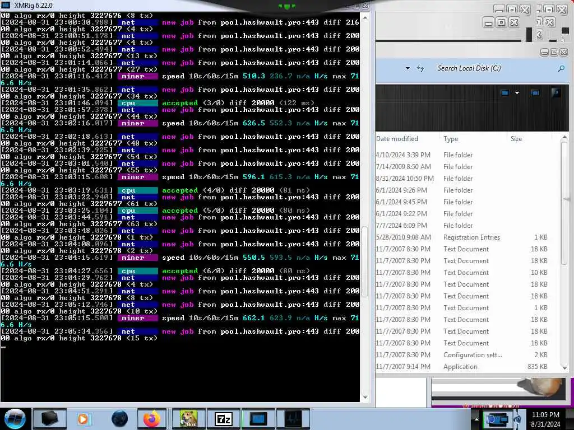Select the Application file row
Screen dimensions: 574x430
tap(467, 366)
